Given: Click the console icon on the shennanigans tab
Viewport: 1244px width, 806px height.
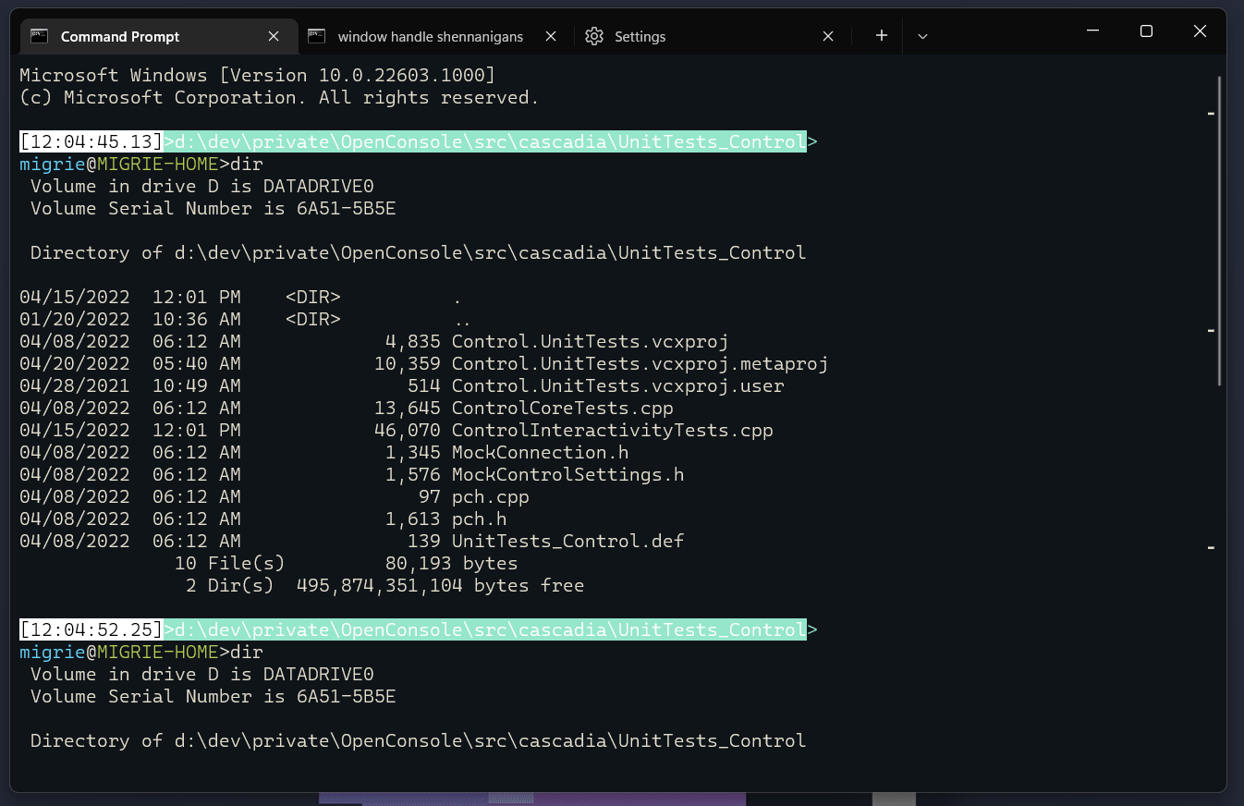Looking at the screenshot, I should click(x=317, y=36).
